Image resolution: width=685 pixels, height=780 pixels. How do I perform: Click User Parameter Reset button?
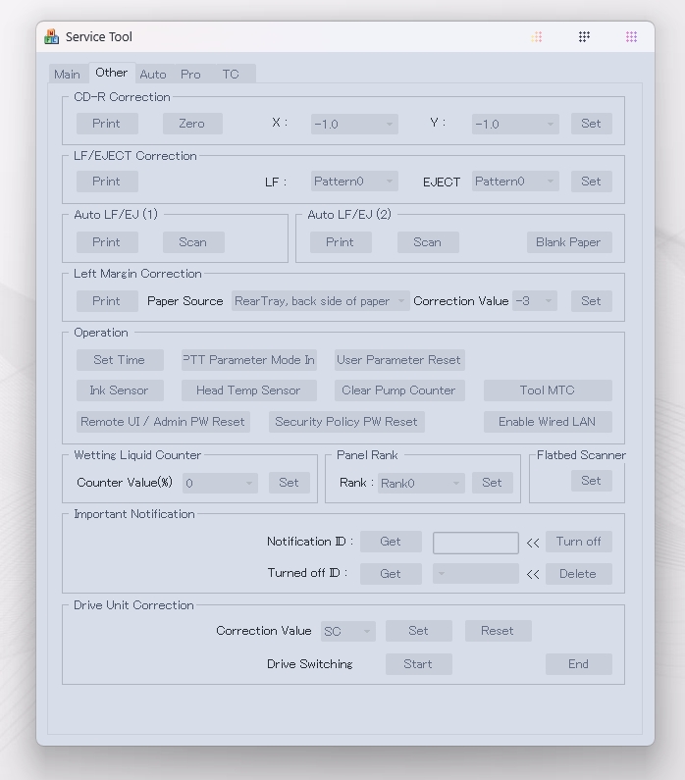[399, 360]
